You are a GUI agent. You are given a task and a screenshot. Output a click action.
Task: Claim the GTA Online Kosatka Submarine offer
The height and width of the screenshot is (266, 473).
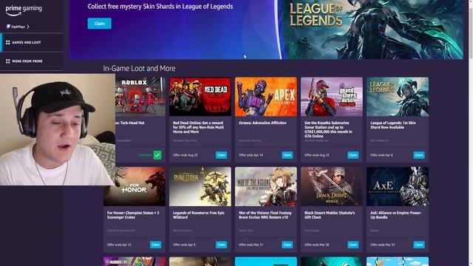(x=353, y=155)
